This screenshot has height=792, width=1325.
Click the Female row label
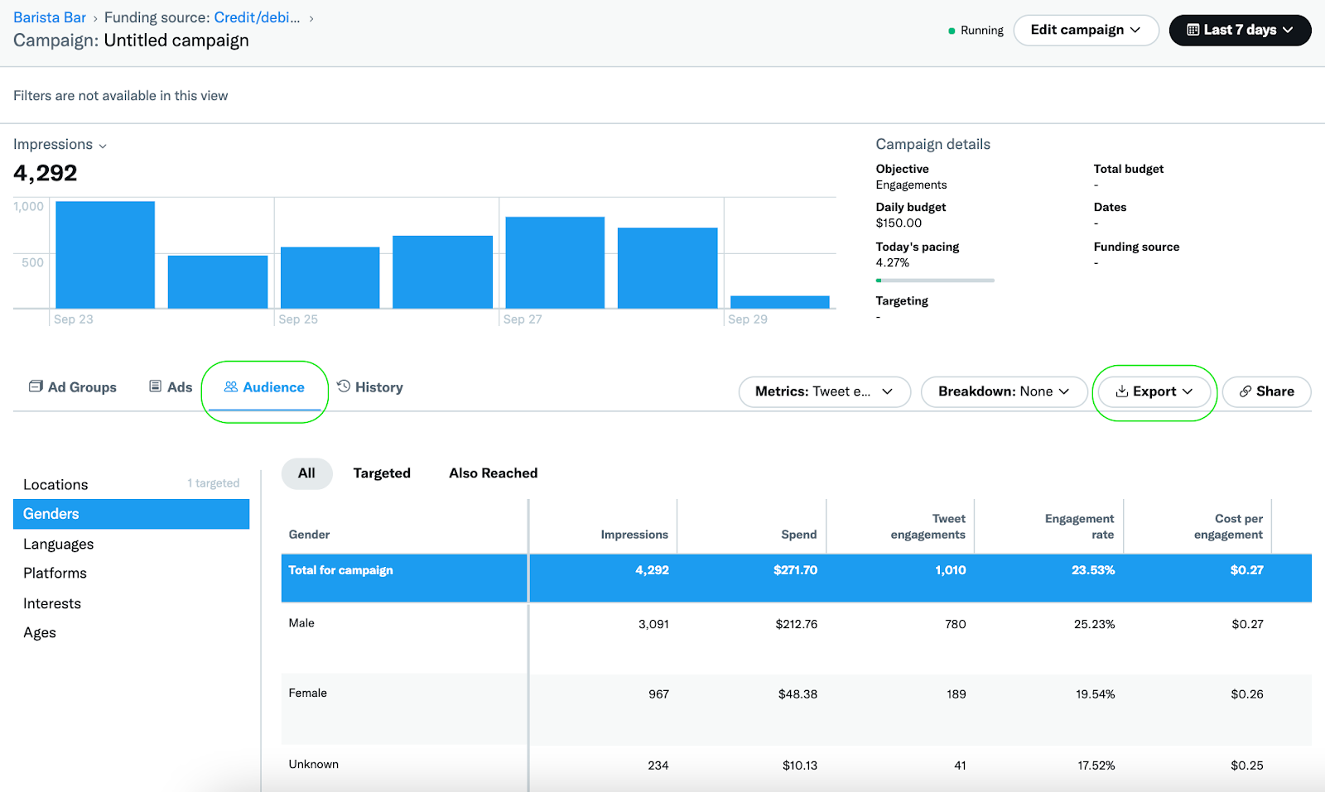pyautogui.click(x=307, y=694)
